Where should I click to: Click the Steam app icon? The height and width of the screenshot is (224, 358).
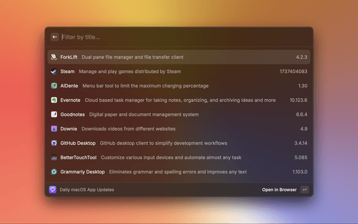point(54,72)
